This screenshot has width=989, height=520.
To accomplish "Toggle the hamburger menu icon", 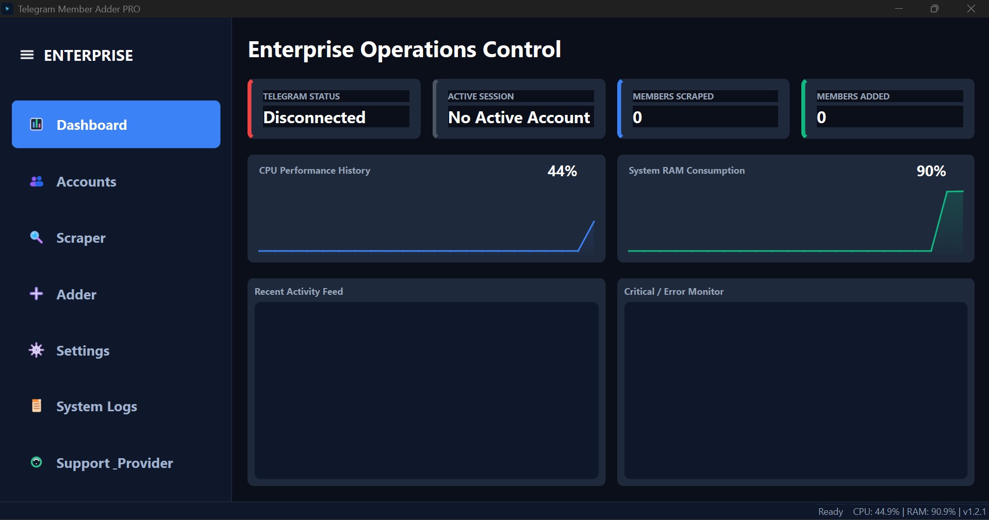I will pos(27,55).
